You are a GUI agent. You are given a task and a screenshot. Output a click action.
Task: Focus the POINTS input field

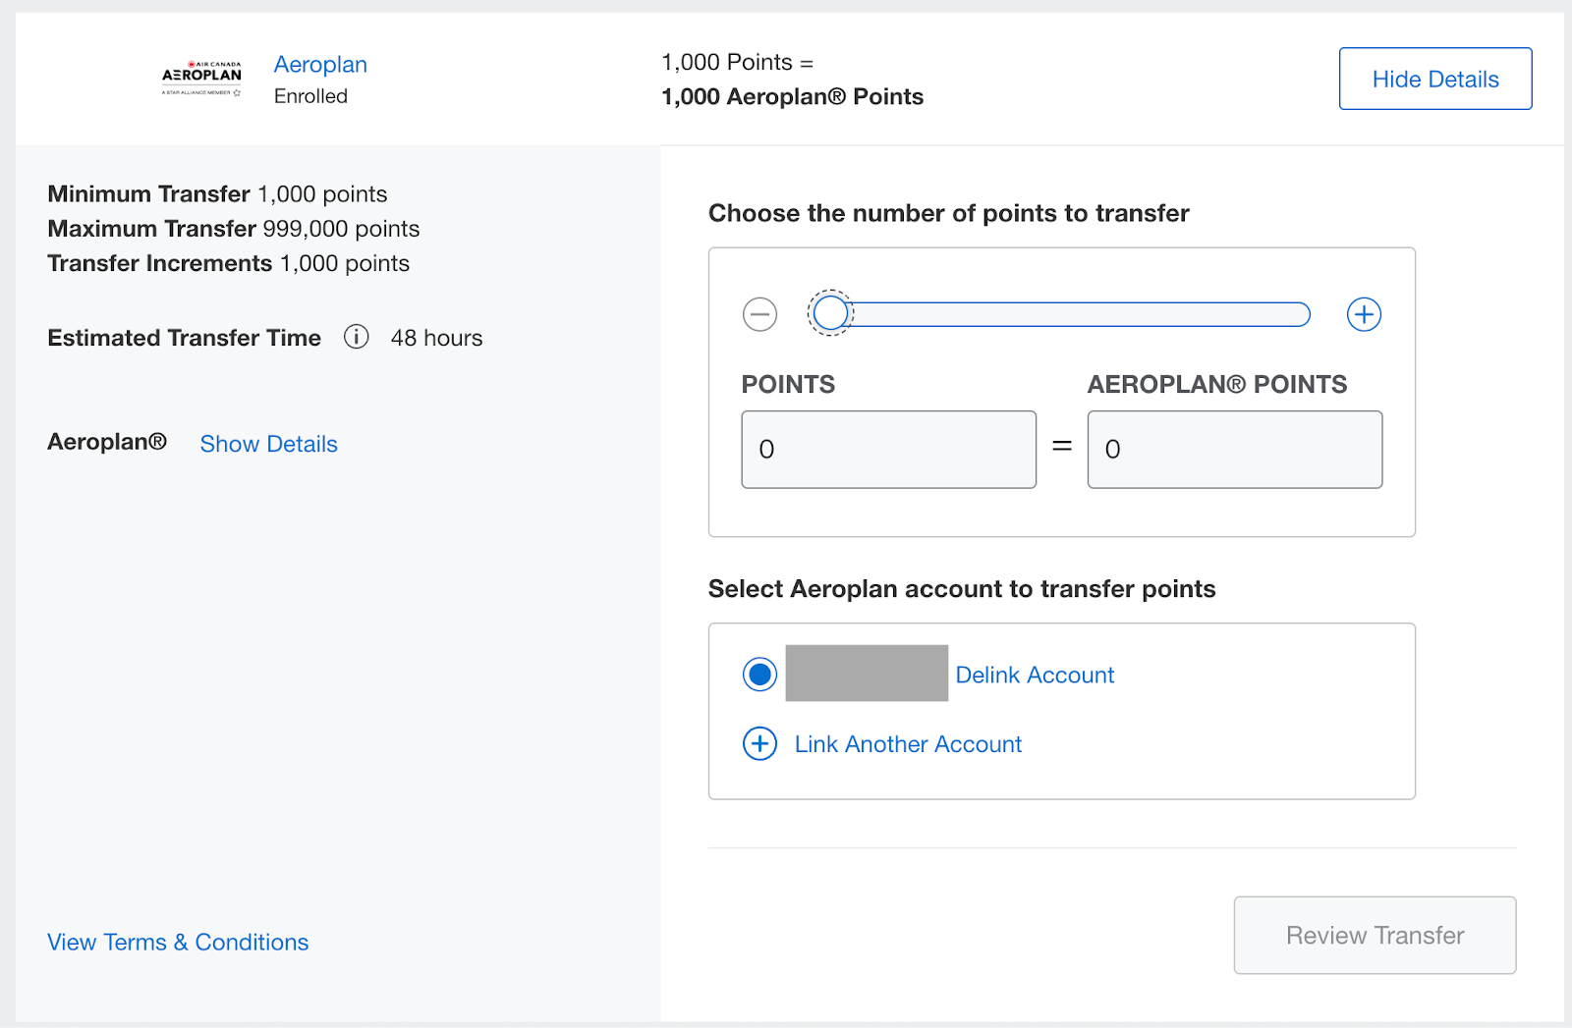888,449
